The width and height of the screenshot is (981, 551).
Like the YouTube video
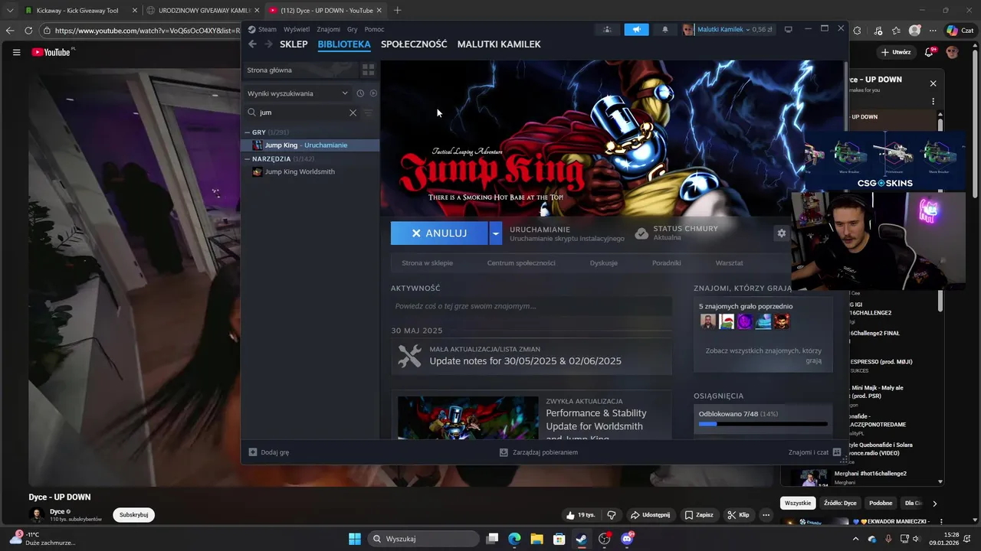pyautogui.click(x=580, y=515)
